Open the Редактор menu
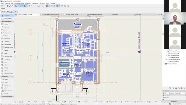 7,3
